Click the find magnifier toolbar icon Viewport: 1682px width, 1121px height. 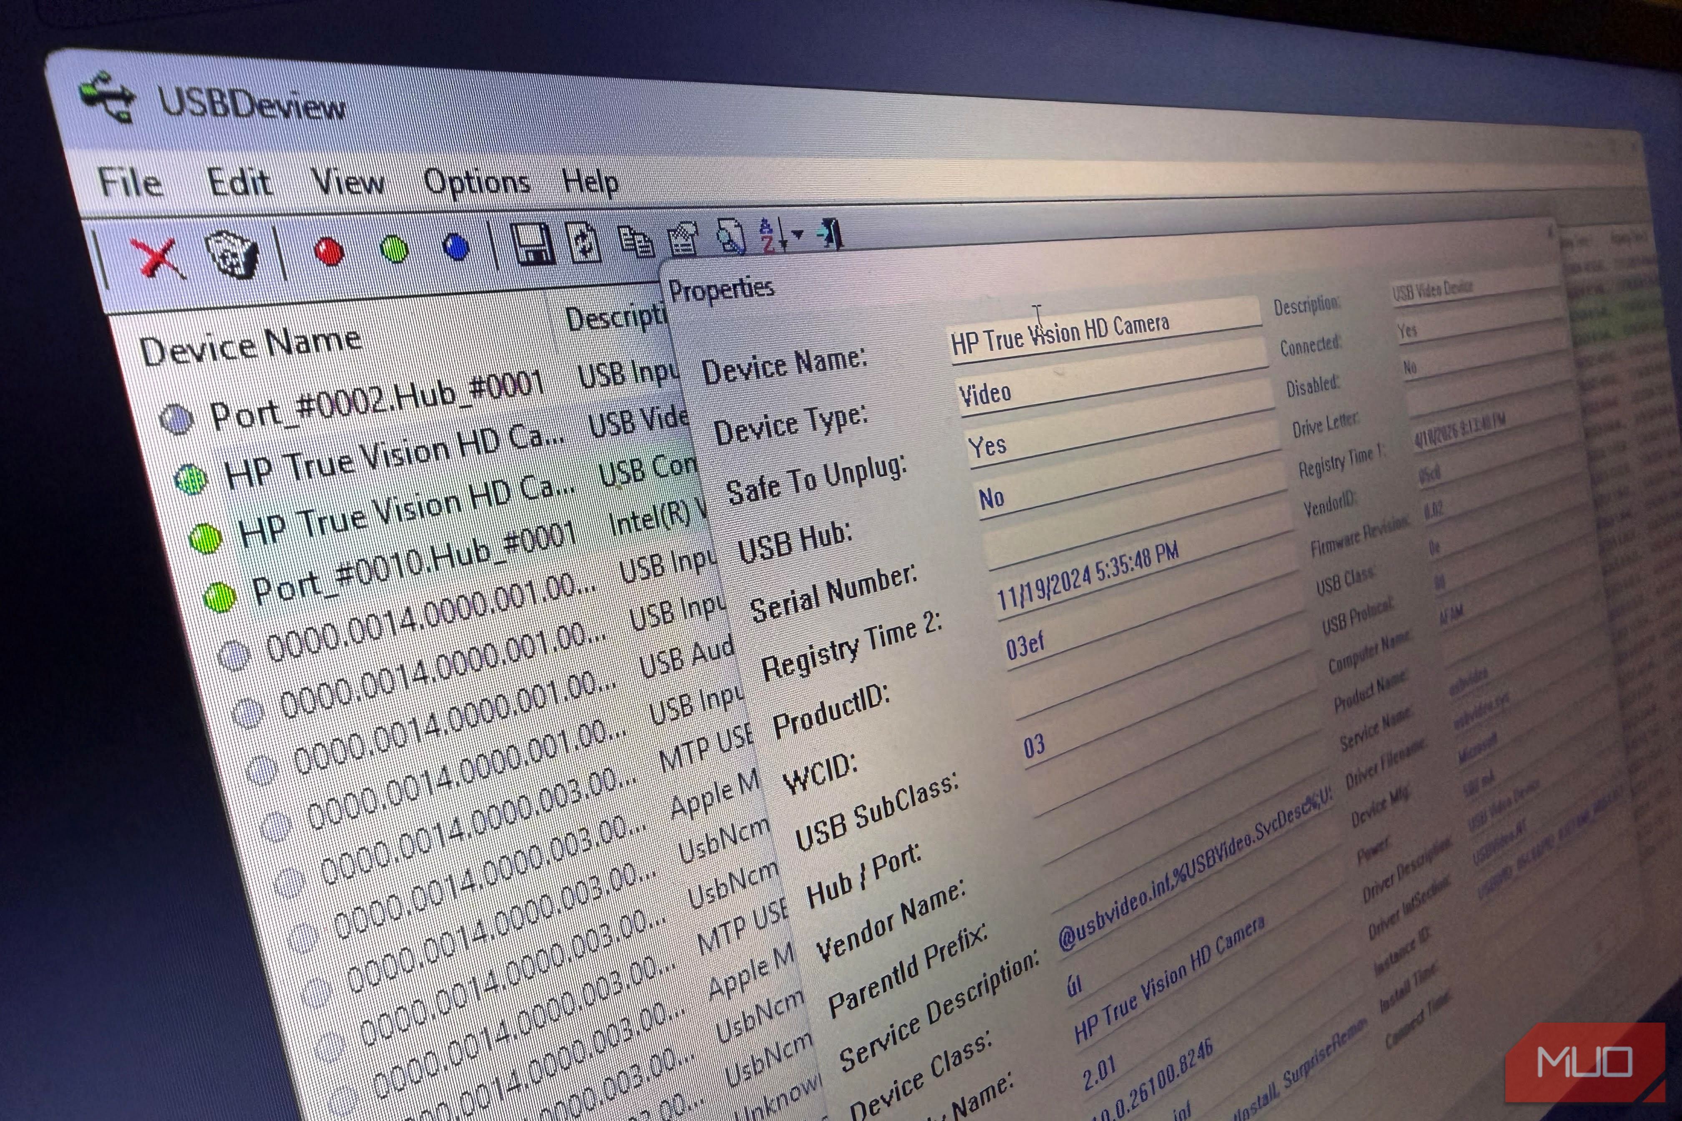(730, 236)
